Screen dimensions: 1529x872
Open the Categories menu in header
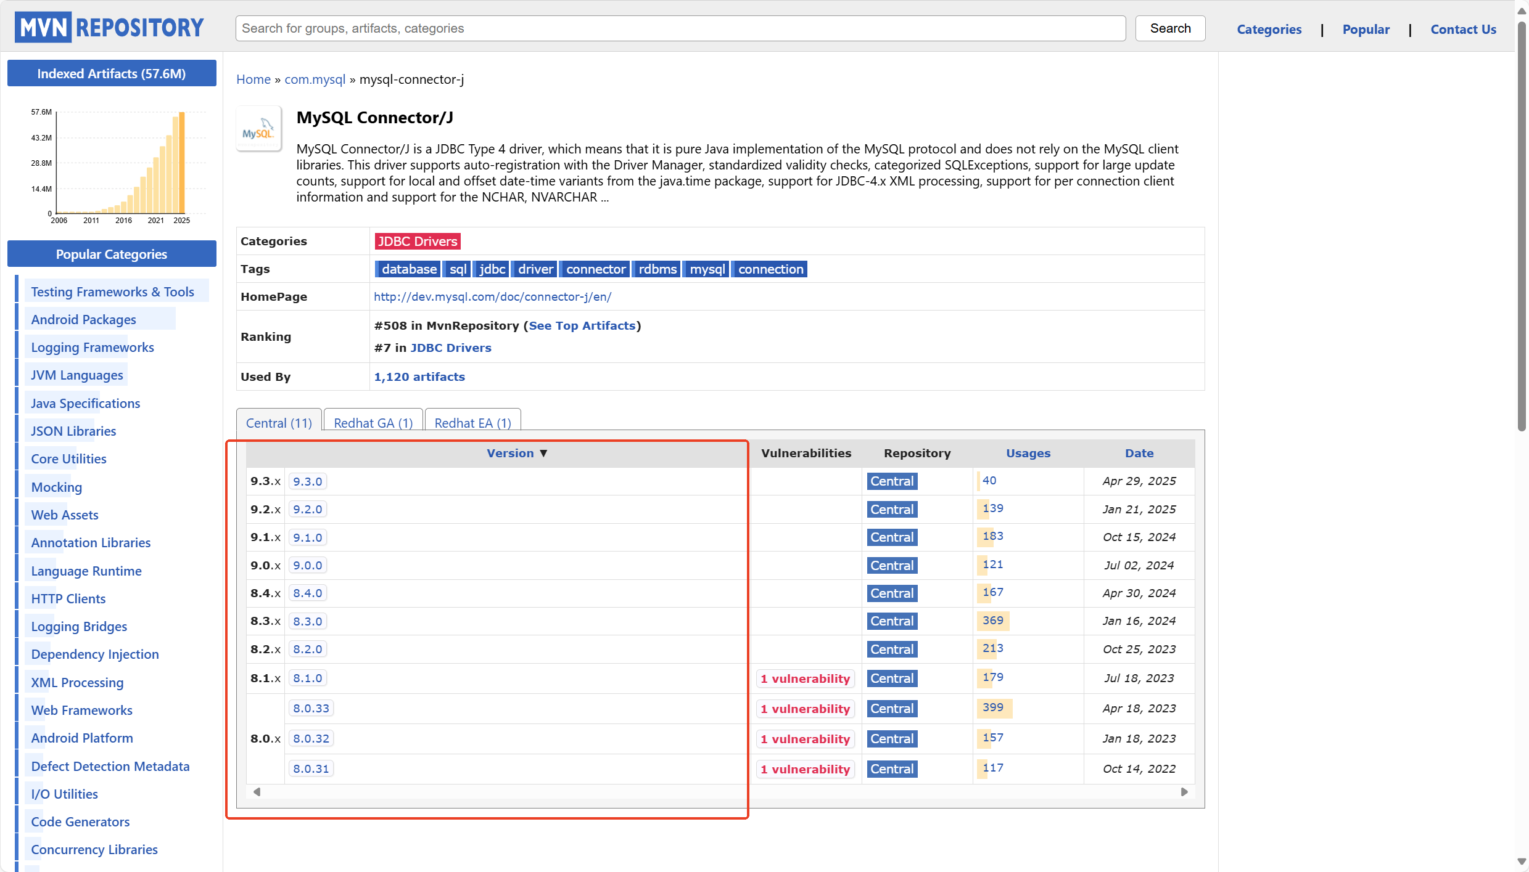[x=1269, y=29]
